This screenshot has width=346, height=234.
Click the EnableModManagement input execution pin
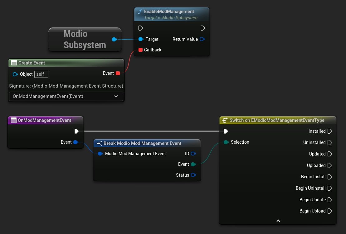coord(141,28)
